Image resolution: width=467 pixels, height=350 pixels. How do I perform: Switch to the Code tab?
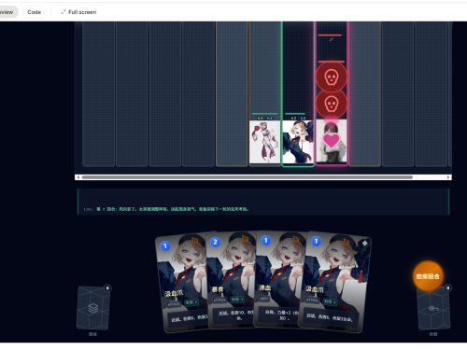34,12
